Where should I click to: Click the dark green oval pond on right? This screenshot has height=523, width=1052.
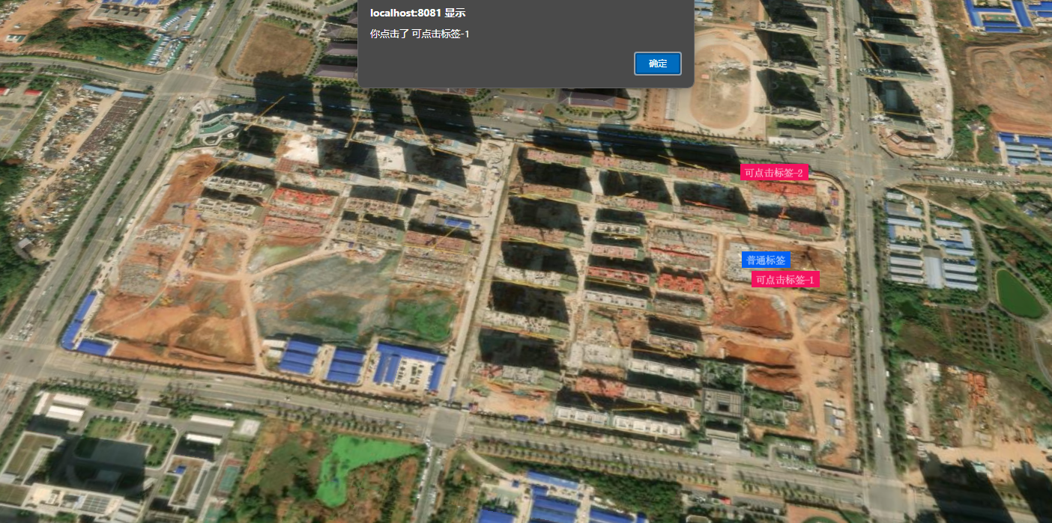click(1018, 293)
